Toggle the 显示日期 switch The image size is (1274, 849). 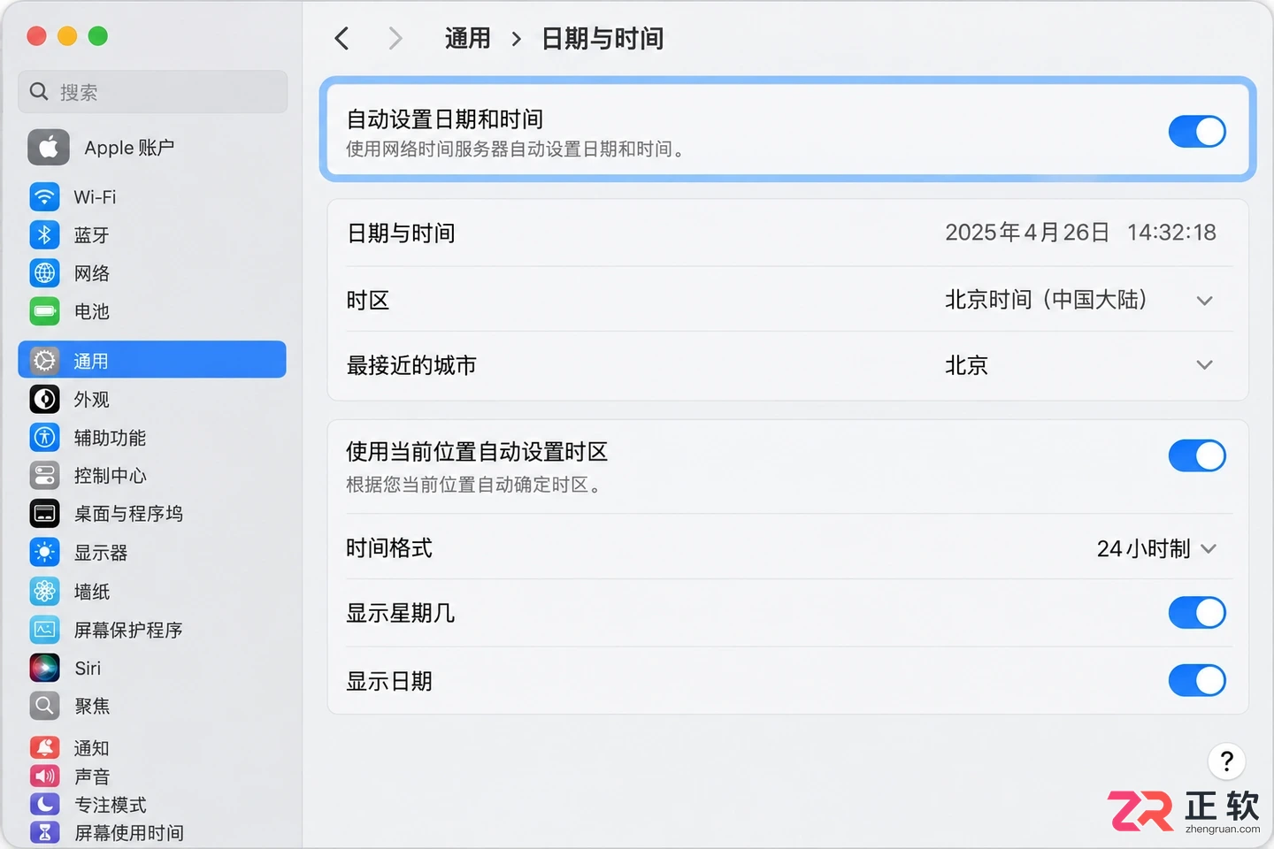pyautogui.click(x=1197, y=681)
